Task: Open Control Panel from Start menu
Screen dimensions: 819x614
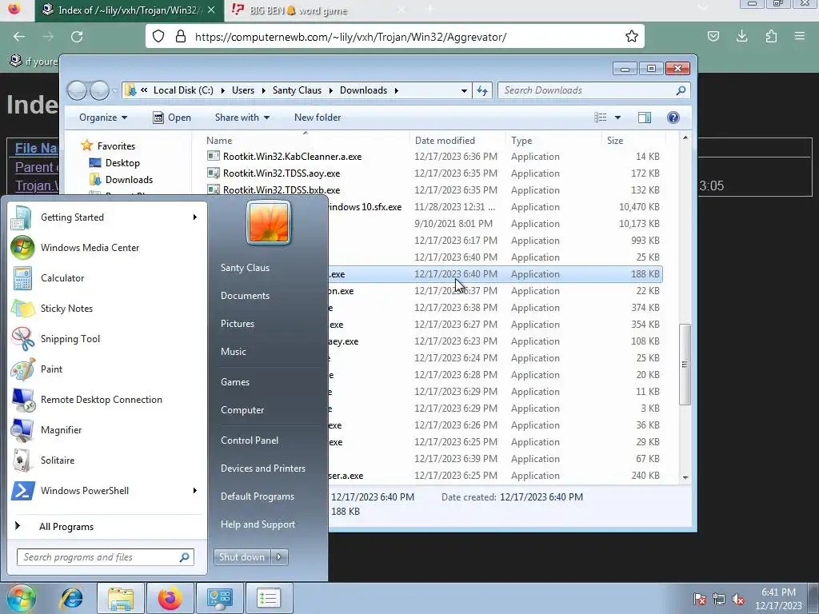Action: point(250,441)
